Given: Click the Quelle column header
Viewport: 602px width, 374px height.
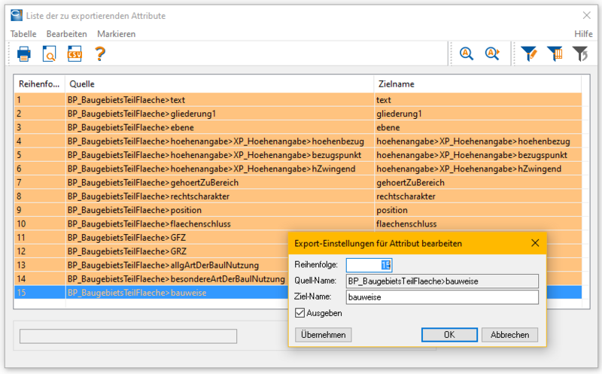Looking at the screenshot, I should coord(220,84).
